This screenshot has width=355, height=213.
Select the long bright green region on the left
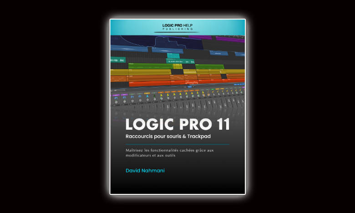pos(150,66)
